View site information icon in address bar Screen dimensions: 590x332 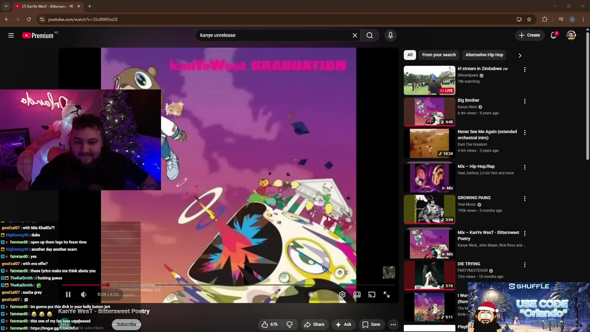click(x=42, y=19)
